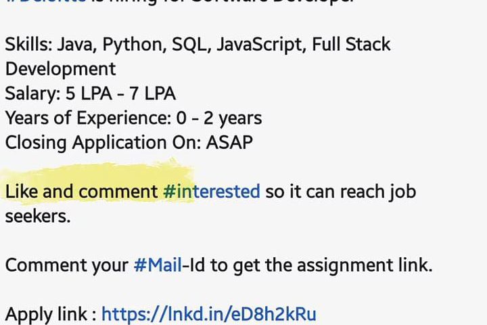Screen dimensions: 487x325
Task: Click the word "seekers."
Action: (37, 216)
